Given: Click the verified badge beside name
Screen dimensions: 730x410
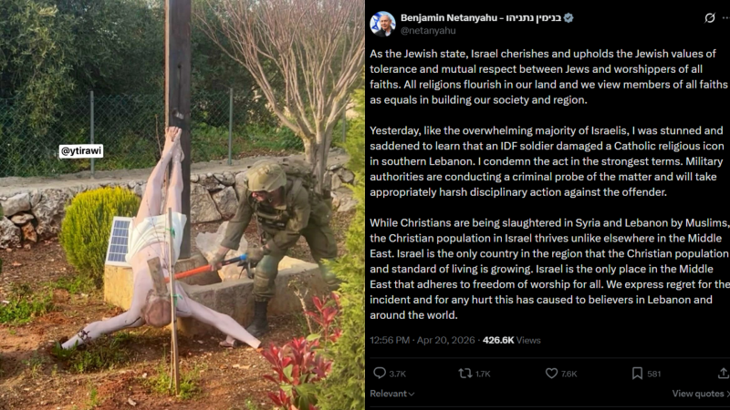Looking at the screenshot, I should [568, 18].
